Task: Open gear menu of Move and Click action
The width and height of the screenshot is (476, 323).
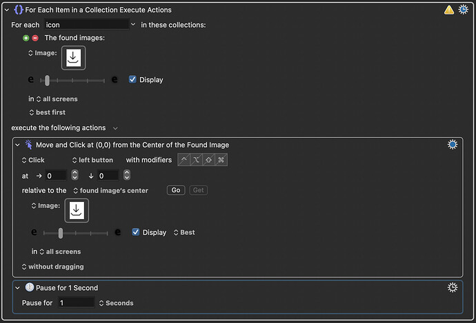Action: coord(453,145)
